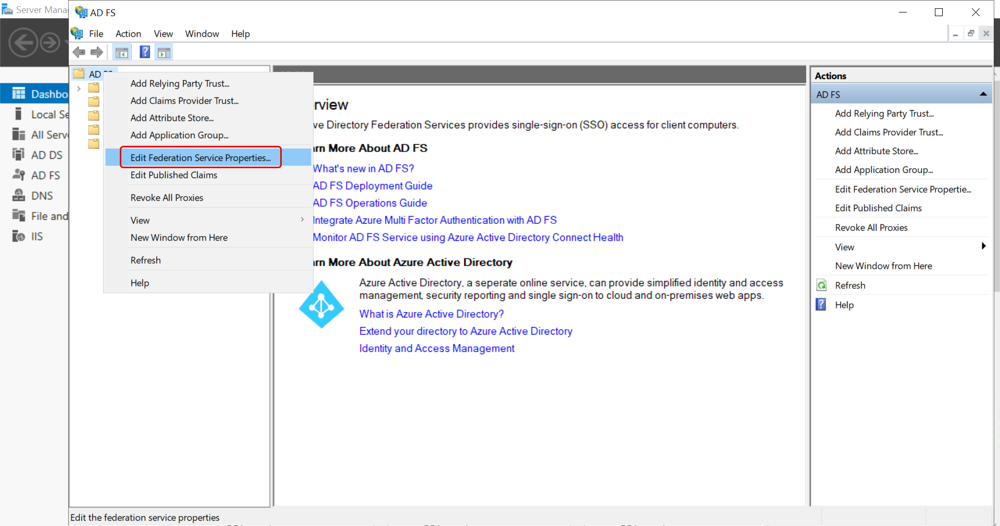Toggle the Show/Hide Action Pane toolbar icon

coord(164,53)
